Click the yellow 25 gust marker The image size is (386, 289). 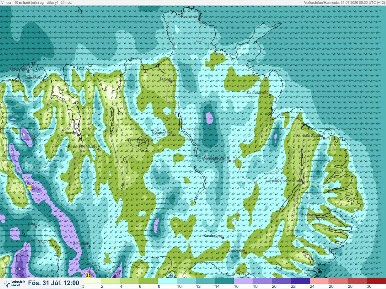[88, 275]
